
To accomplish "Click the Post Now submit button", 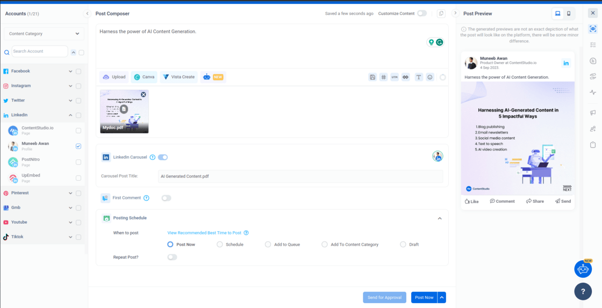I will [424, 298].
